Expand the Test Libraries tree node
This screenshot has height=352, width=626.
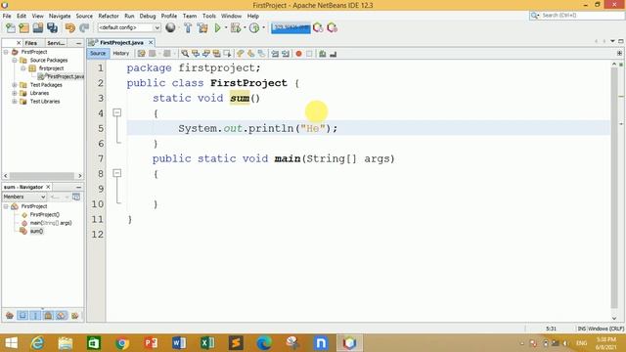(15, 102)
